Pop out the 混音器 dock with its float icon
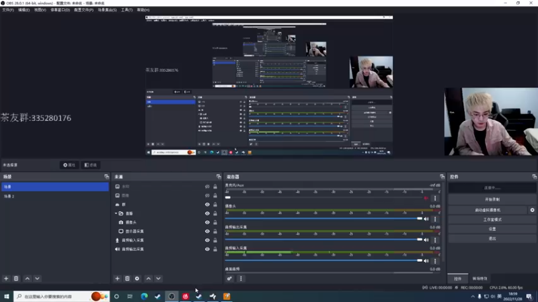 442,177
